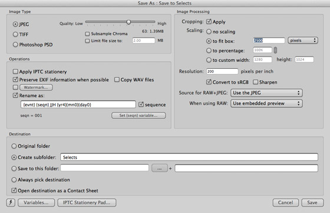Select the to fit box scaling option
Viewport: 330px width, 213px height.
click(x=209, y=41)
